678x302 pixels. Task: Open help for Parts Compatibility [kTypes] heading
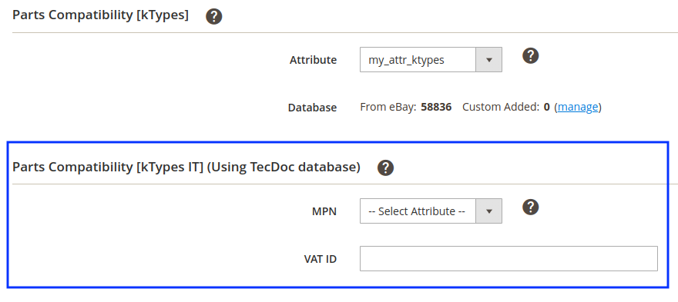tap(213, 16)
